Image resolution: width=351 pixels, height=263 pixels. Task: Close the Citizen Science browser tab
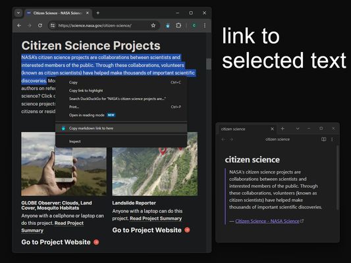[x=88, y=13]
